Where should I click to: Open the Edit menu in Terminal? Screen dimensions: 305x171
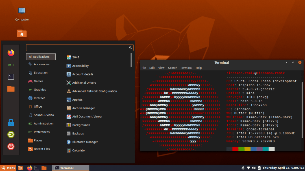point(152,68)
